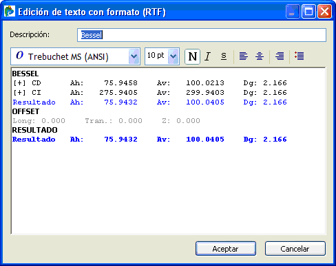Click the RESULTADO heading text
The width and height of the screenshot is (336, 266).
tap(34, 130)
